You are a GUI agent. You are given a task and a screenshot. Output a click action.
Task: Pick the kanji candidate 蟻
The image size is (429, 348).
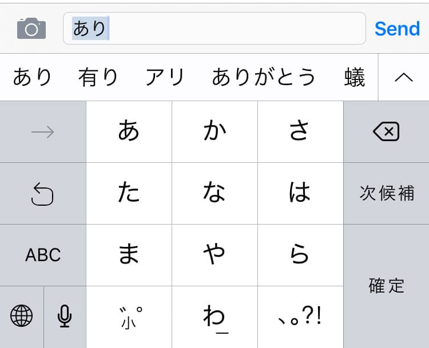(355, 77)
